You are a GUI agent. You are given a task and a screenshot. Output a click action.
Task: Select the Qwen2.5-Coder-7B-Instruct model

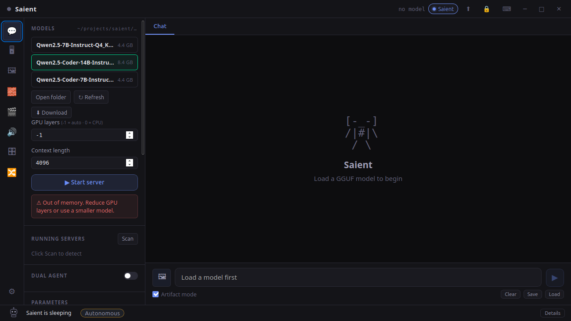coord(84,80)
